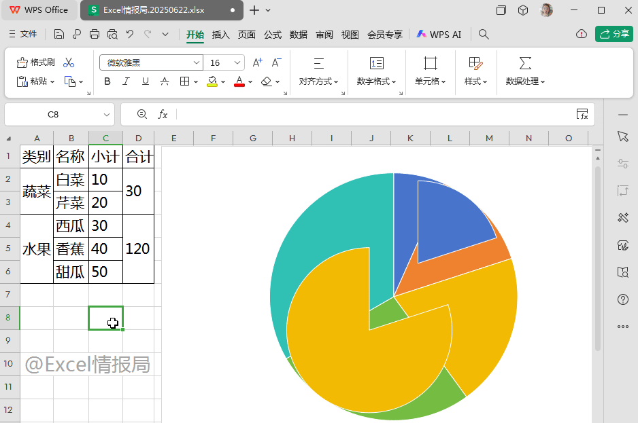This screenshot has height=423, width=638.
Task: Expand the formula bar fx panel icon
Action: click(x=582, y=114)
